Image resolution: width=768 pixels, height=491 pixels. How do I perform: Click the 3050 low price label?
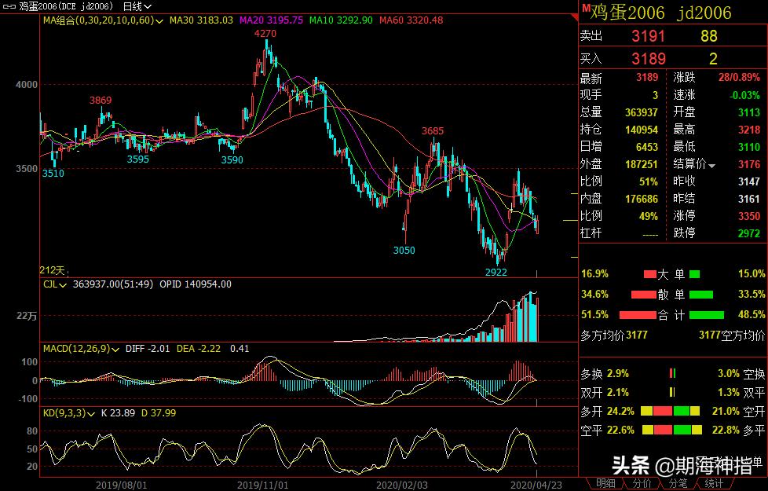pyautogui.click(x=404, y=251)
